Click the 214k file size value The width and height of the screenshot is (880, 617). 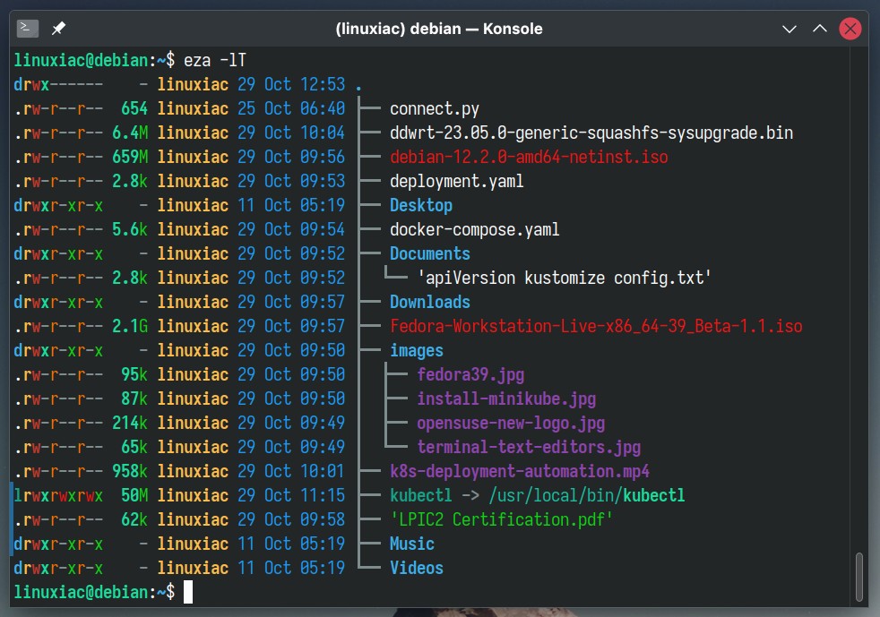pyautogui.click(x=130, y=423)
